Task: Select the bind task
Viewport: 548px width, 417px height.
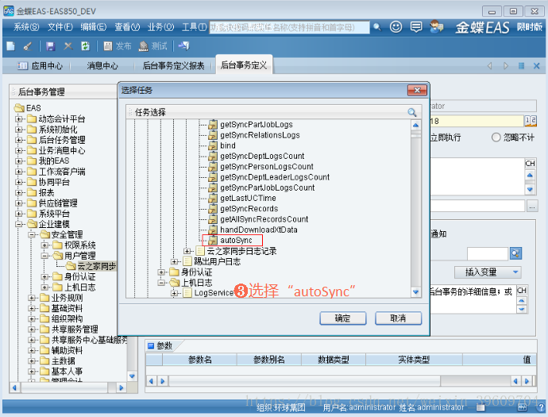Action: [x=227, y=145]
